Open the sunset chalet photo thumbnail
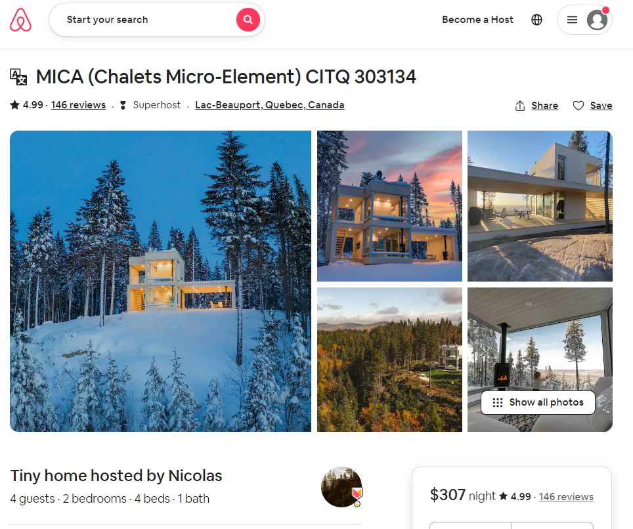 [x=389, y=206]
